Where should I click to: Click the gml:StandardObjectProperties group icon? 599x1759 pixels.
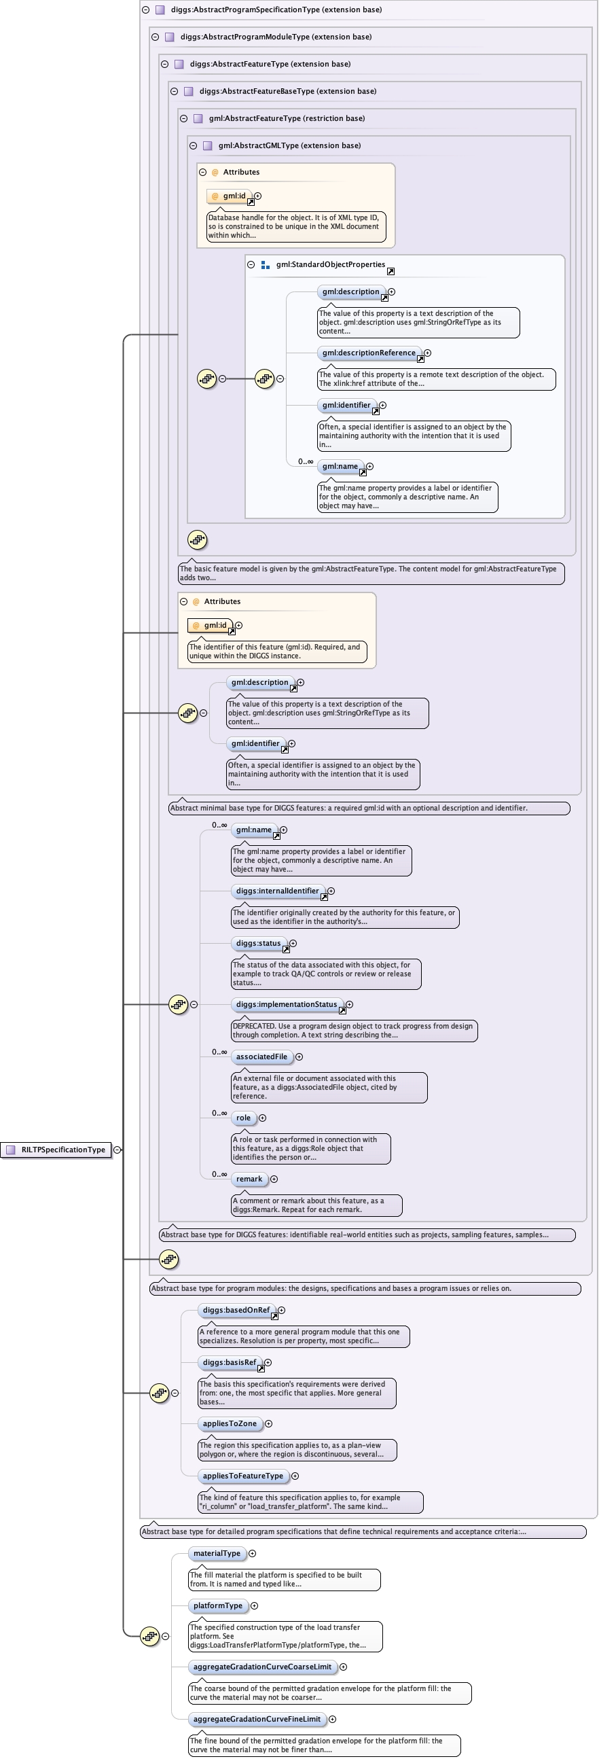click(x=266, y=265)
